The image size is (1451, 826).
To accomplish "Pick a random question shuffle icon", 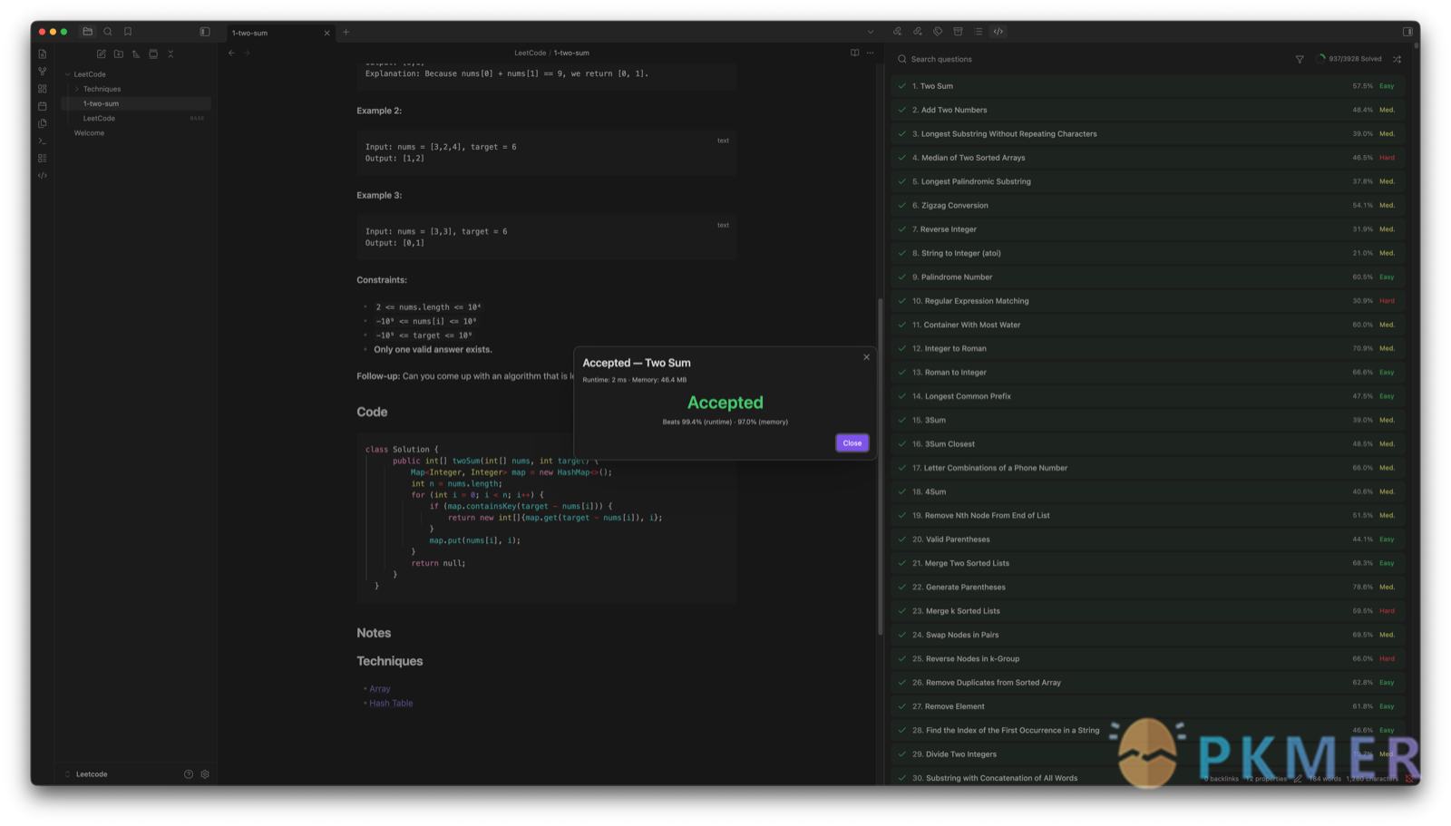I will 1397,59.
